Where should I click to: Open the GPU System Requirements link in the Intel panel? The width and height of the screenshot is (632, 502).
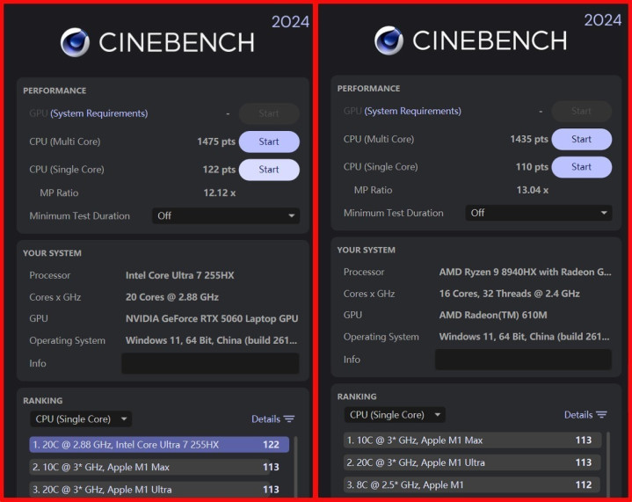point(98,113)
